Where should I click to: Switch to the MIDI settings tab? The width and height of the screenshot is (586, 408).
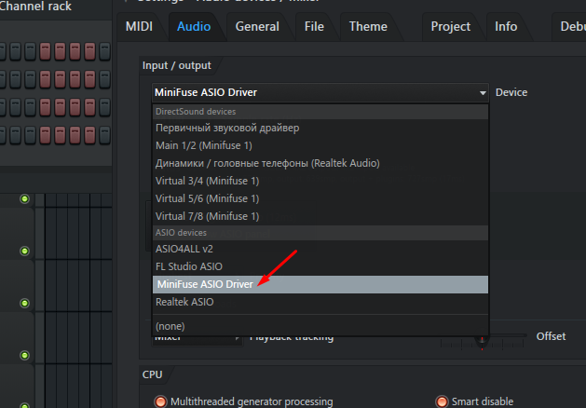click(x=139, y=26)
